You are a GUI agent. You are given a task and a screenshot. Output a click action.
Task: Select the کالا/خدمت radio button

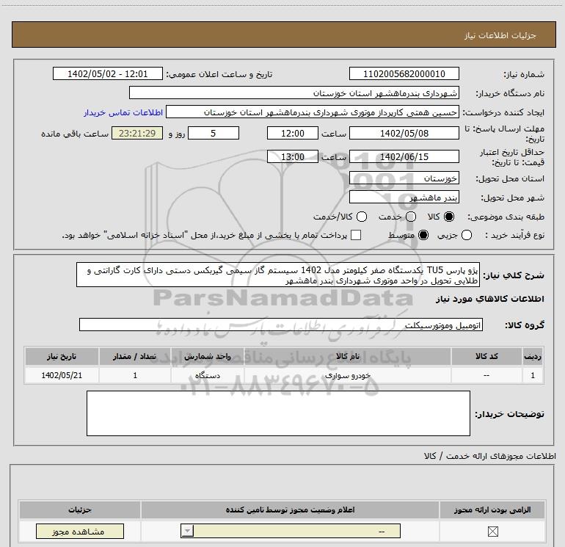(362, 217)
